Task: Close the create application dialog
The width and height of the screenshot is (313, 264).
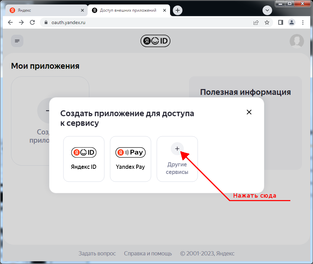Action: (x=249, y=112)
